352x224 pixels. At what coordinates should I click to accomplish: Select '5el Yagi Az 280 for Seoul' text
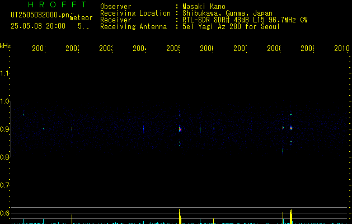[x=231, y=27]
